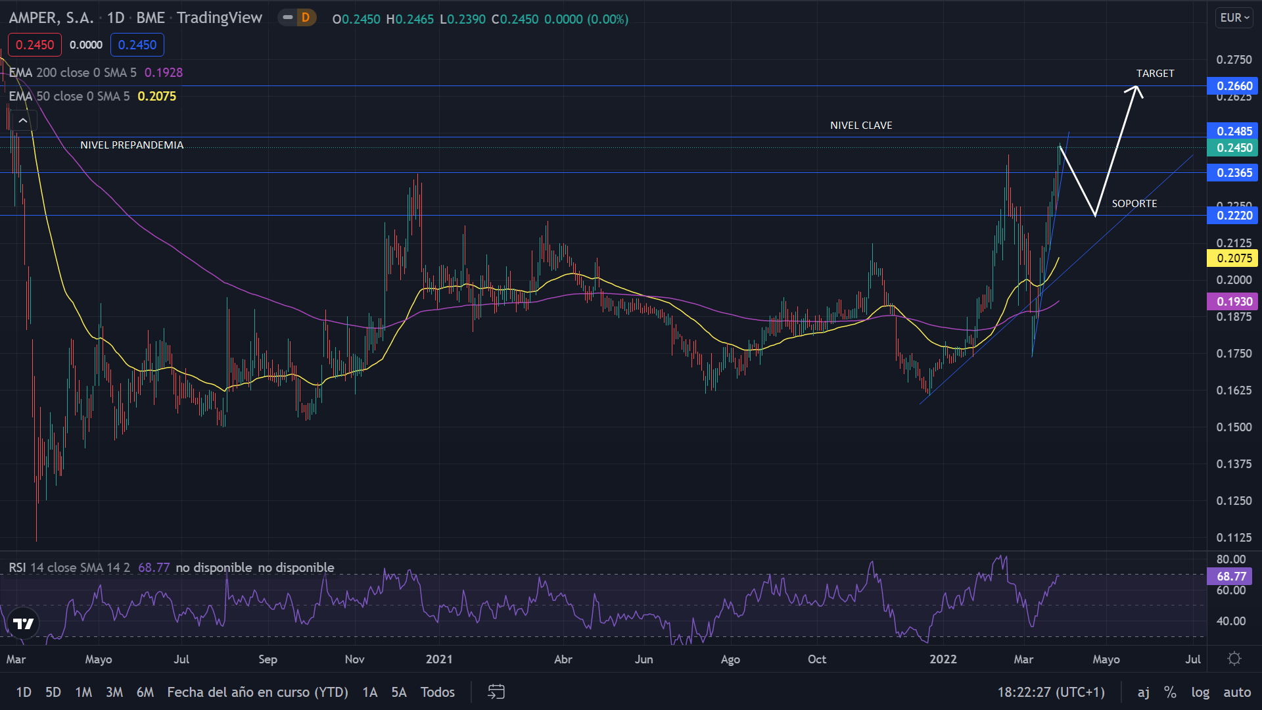Select the 5D time range
The image size is (1262, 710).
pyautogui.click(x=53, y=692)
